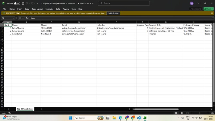Click the Select All corner triangle

[x=2, y=22]
